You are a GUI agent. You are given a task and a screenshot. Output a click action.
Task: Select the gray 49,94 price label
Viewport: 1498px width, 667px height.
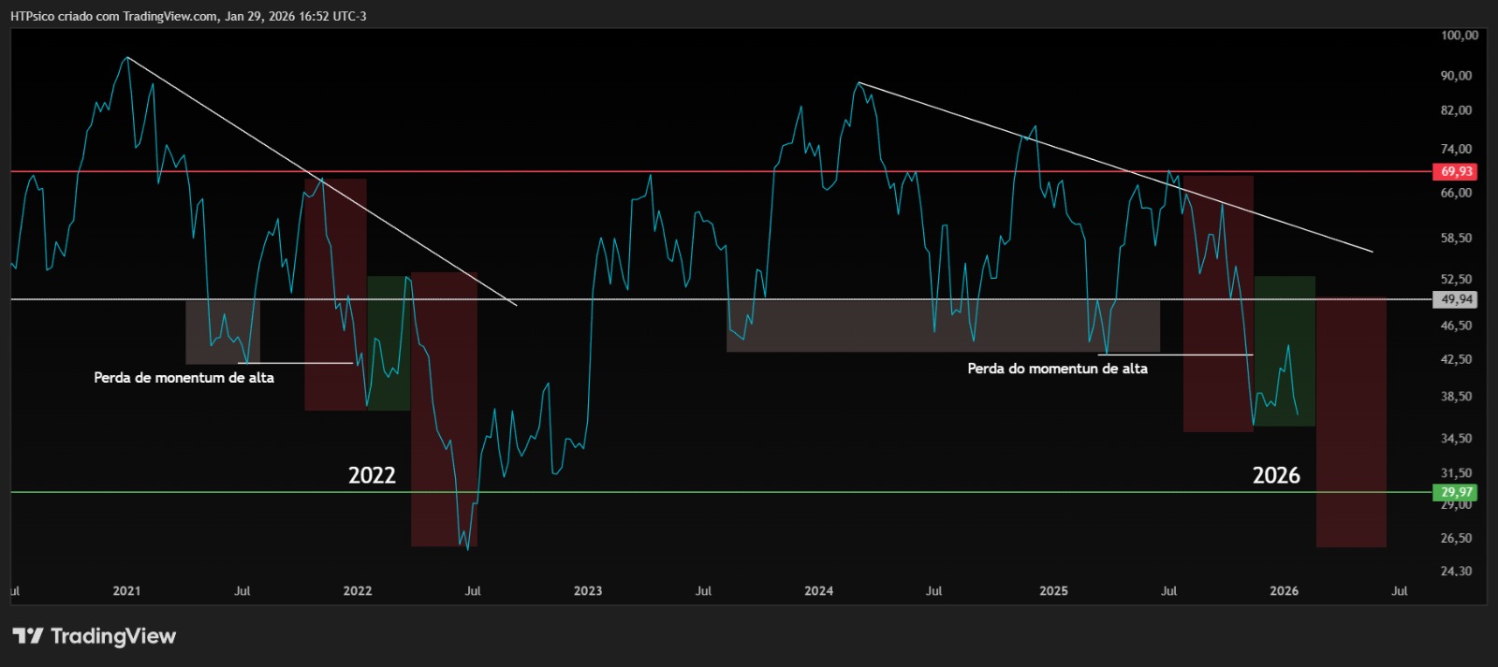(1455, 300)
